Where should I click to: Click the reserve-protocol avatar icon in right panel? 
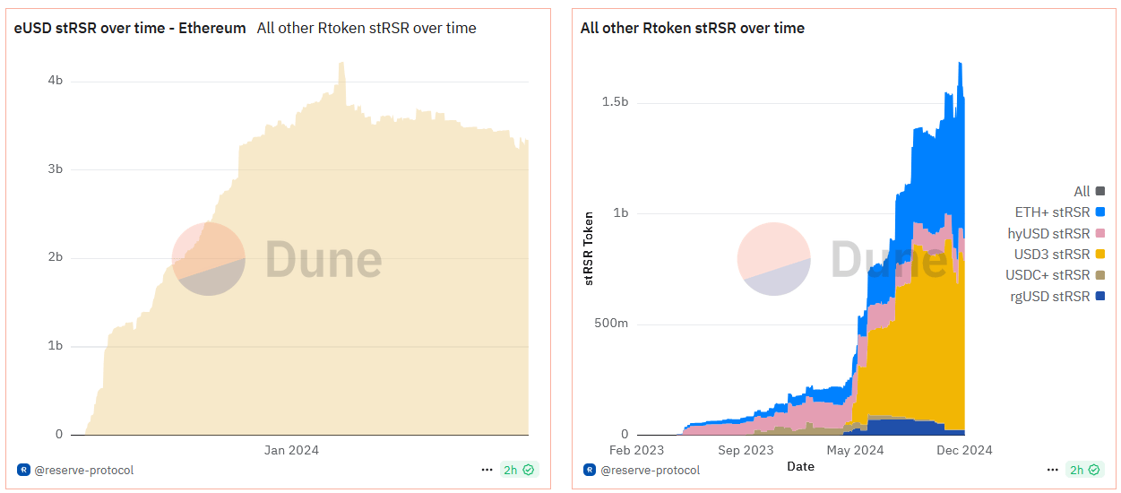(590, 470)
